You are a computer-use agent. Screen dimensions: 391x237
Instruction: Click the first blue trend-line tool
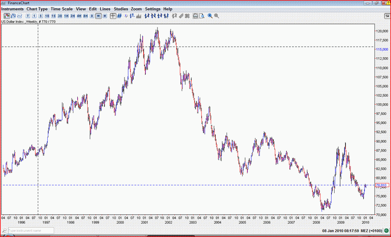pyautogui.click(x=147, y=16)
